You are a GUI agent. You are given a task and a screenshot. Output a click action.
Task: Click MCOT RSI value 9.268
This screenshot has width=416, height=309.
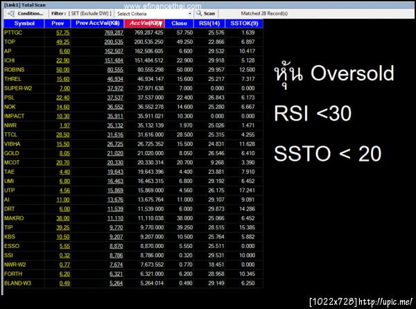[217, 162]
